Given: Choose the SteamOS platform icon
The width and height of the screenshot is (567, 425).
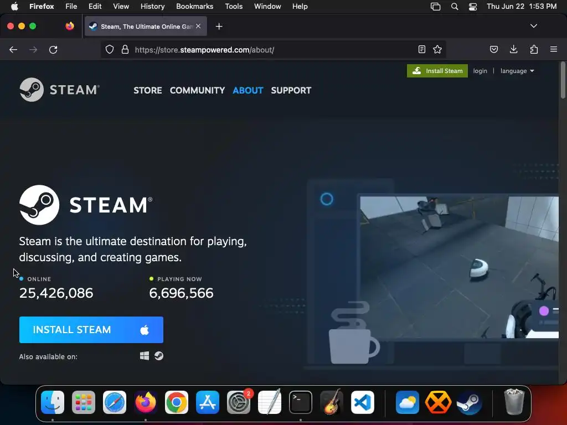Looking at the screenshot, I should 159,356.
